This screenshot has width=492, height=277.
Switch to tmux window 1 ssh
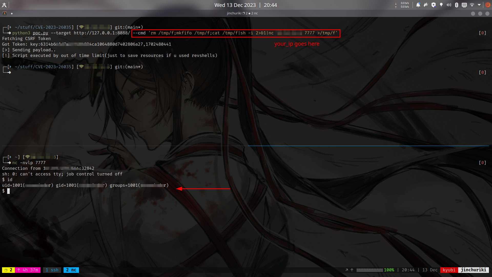pyautogui.click(x=52, y=270)
